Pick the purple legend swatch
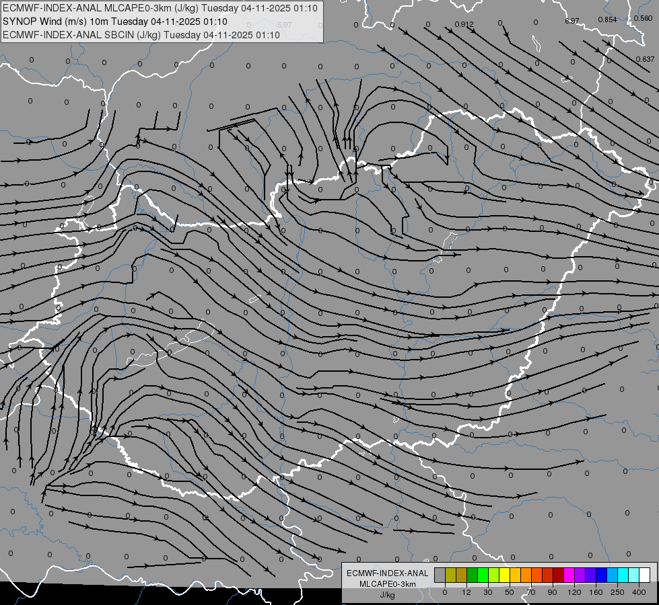The height and width of the screenshot is (605, 659). [580, 575]
